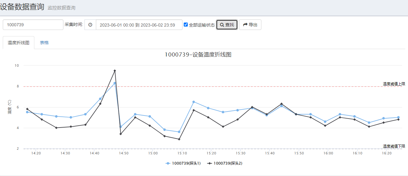Click the 导出 export button

pyautogui.click(x=250, y=25)
